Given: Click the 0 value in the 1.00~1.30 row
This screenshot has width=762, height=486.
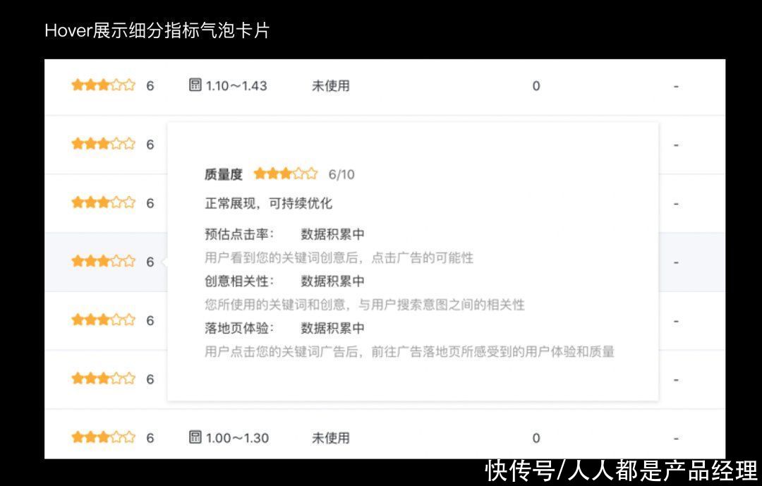Looking at the screenshot, I should [x=536, y=438].
